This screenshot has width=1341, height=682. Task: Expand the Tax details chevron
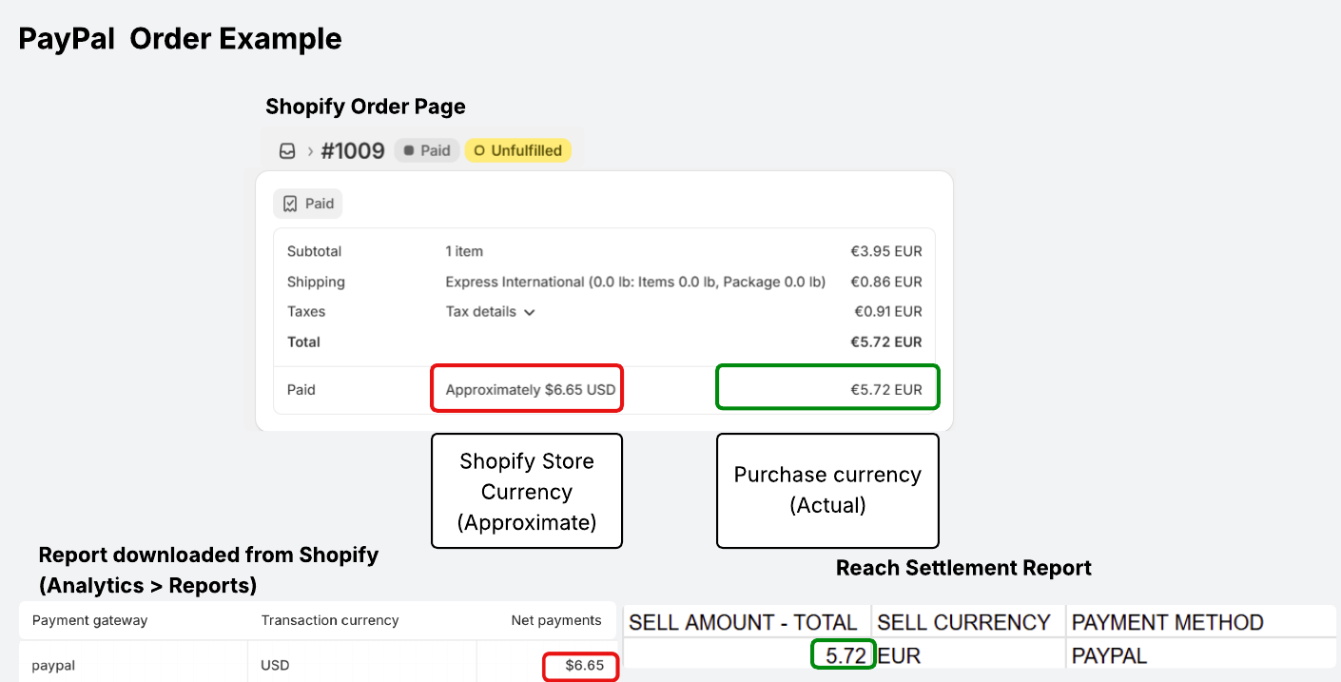(530, 312)
